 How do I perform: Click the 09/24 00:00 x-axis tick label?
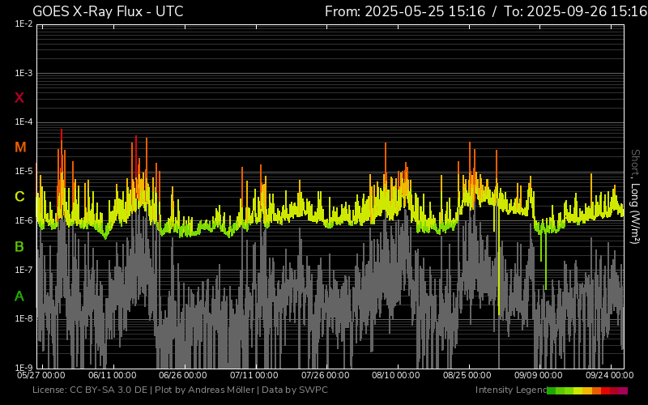[609, 376]
